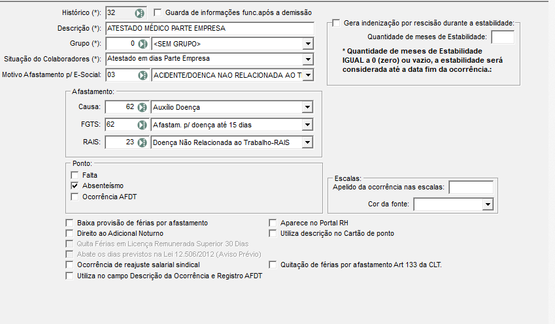Check the Falta option under Ponto
555x324 pixels.
75,175
